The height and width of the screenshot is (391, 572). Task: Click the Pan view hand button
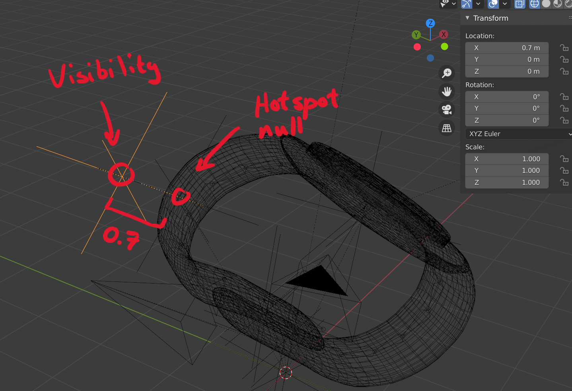447,92
